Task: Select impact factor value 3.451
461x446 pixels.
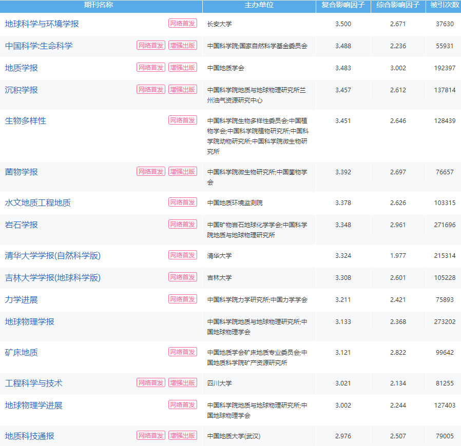Action: [343, 121]
